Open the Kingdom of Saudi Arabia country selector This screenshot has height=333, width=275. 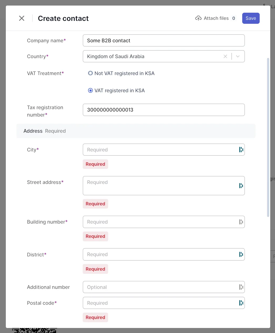coord(153,56)
